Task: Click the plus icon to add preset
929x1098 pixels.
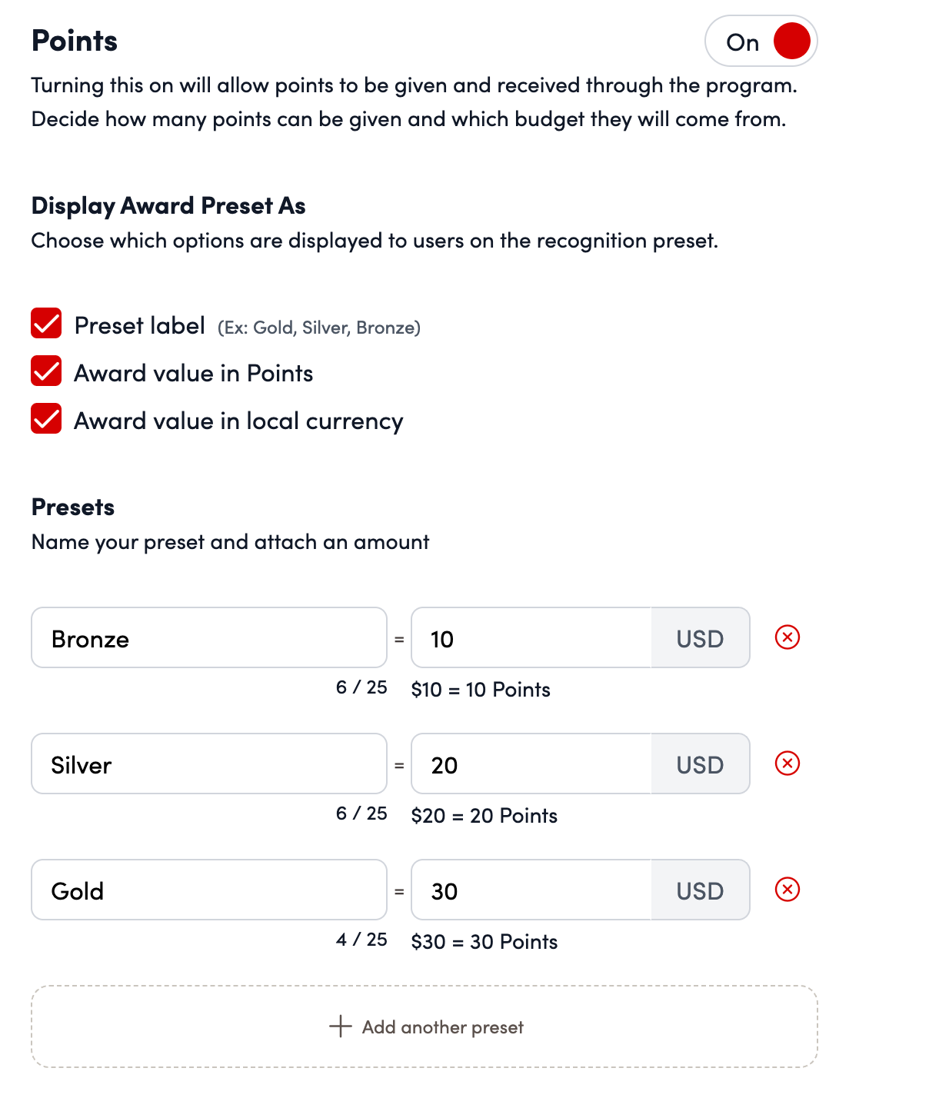Action: [340, 1026]
